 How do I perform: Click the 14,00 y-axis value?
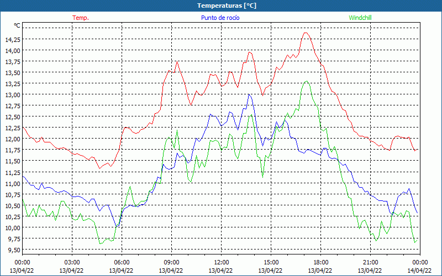13,51
